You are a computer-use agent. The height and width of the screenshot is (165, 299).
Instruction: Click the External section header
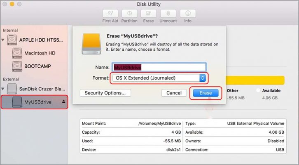coord(11,79)
